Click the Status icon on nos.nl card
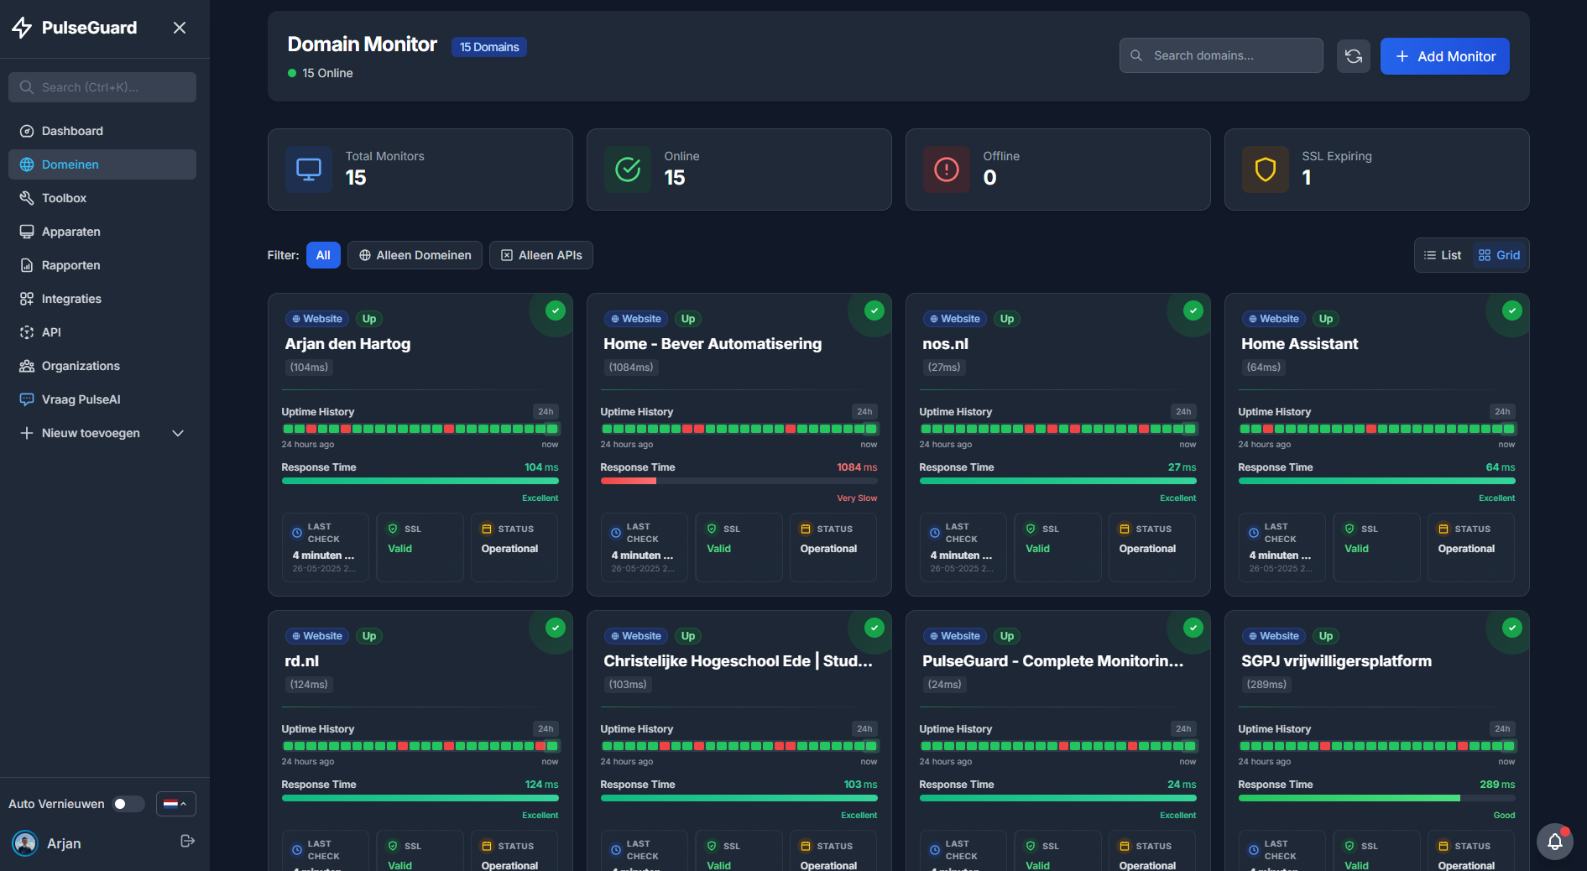The image size is (1587, 871). 1125,529
